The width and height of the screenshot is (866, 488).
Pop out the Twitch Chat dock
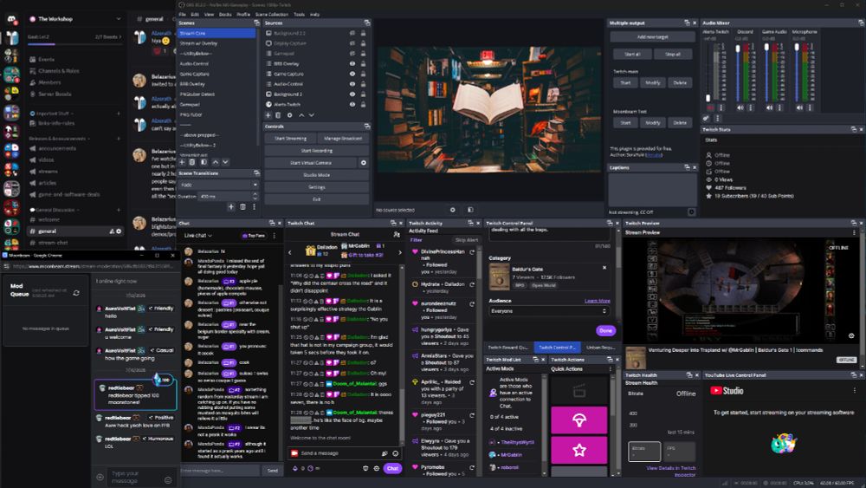click(393, 223)
